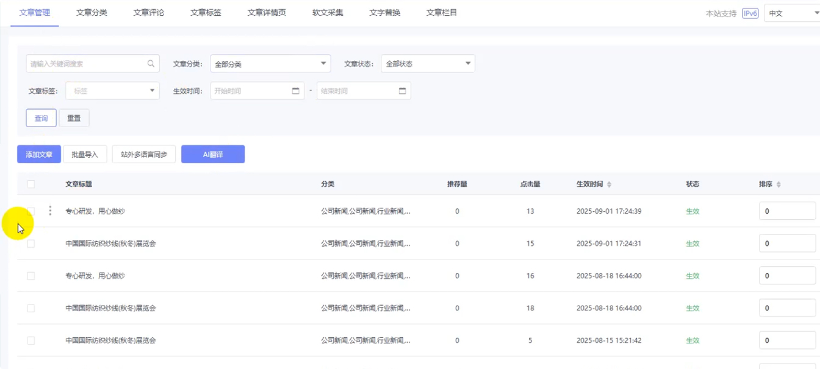Expand the 文章状态 dropdown
Screen dimensions: 820x369
pyautogui.click(x=428, y=64)
